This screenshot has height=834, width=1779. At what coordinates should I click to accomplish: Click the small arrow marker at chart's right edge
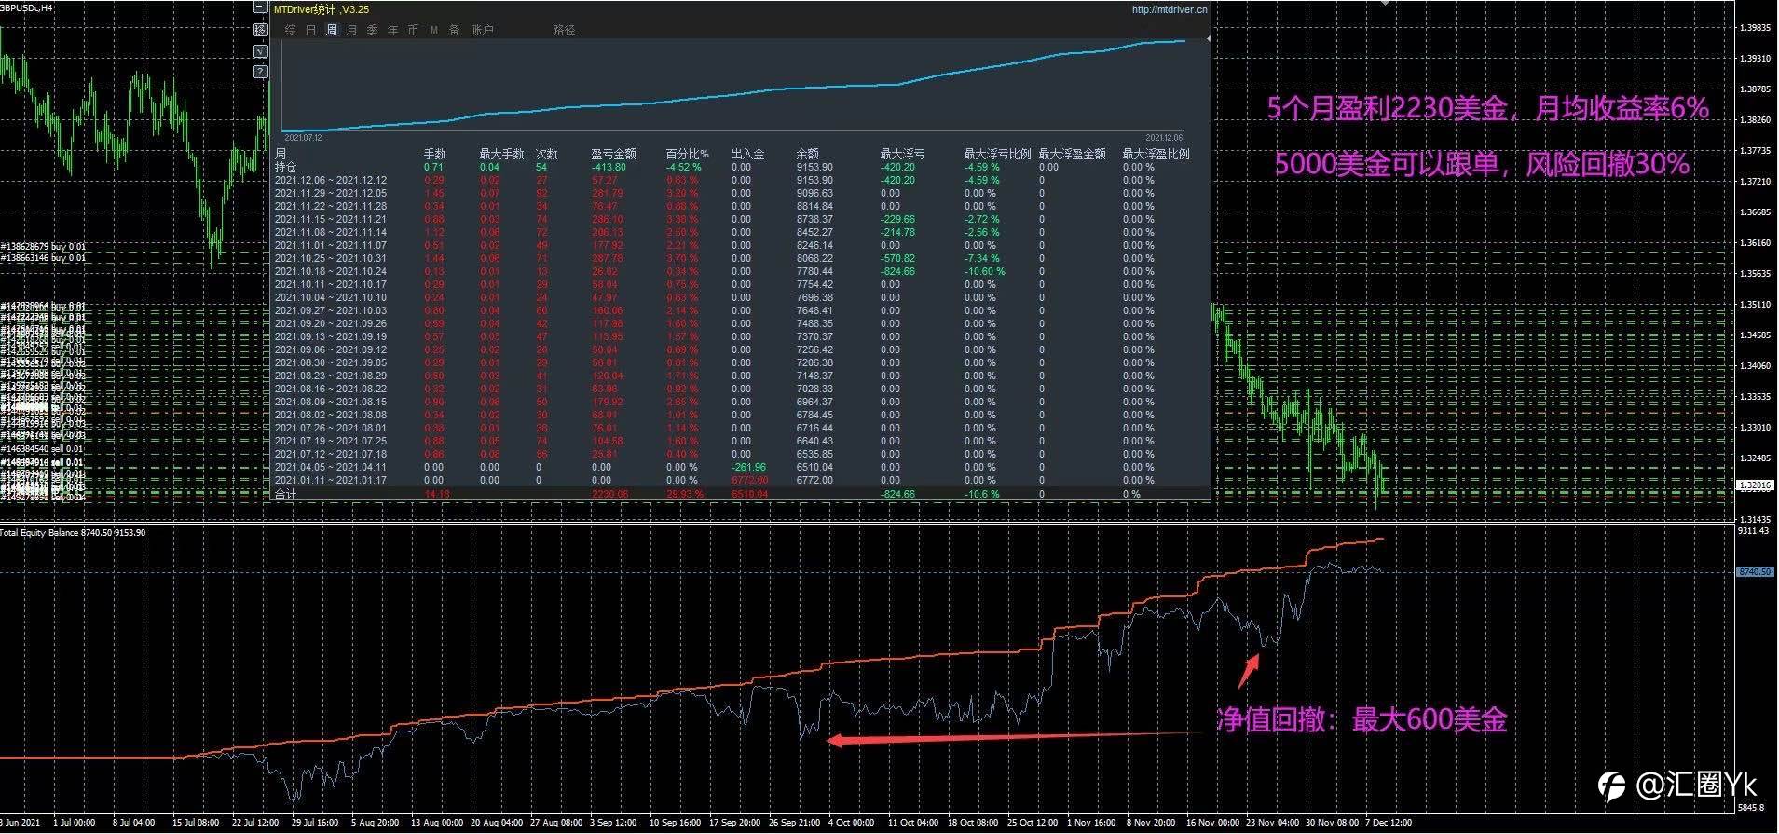tap(1209, 39)
